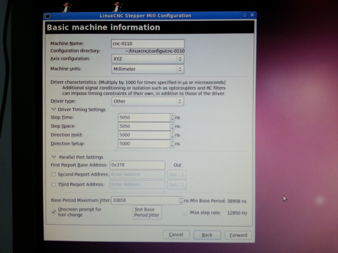This screenshot has height=253, width=338.
Task: Close the LinuxCNC Stepper Mill Configuration window
Action: pos(252,15)
